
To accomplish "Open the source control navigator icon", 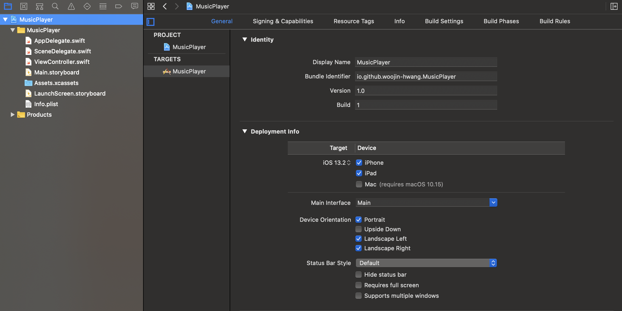I will point(24,6).
